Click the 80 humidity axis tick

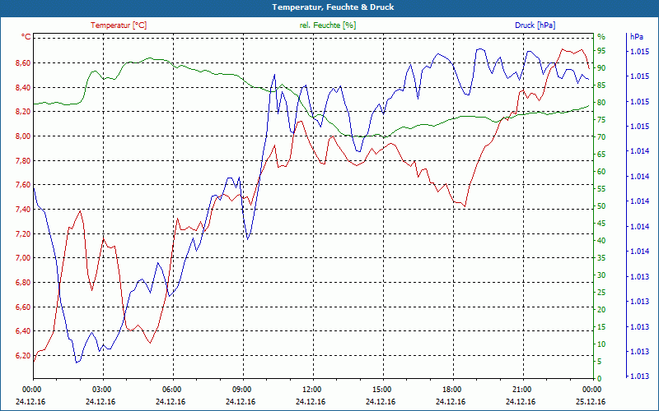[x=601, y=102]
